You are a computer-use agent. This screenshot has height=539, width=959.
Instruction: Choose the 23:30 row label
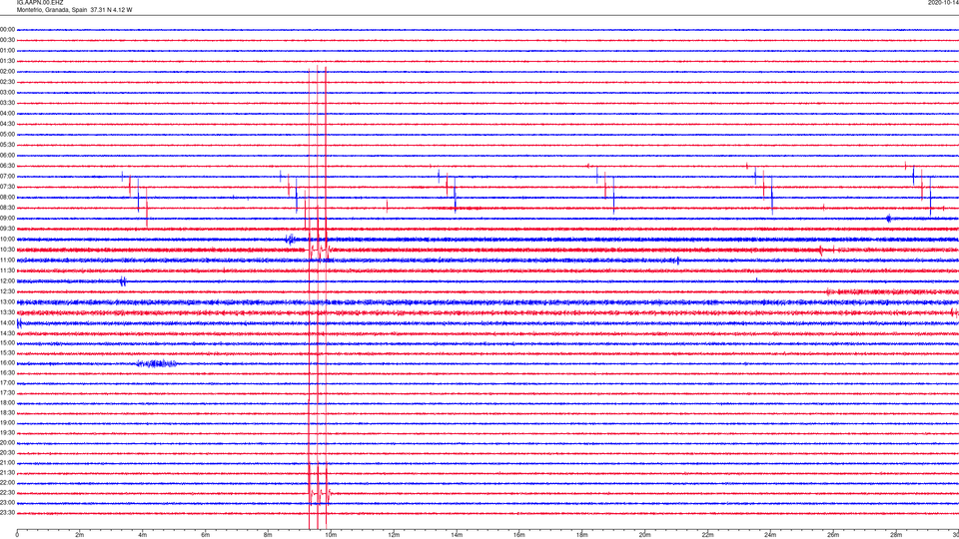[7, 513]
